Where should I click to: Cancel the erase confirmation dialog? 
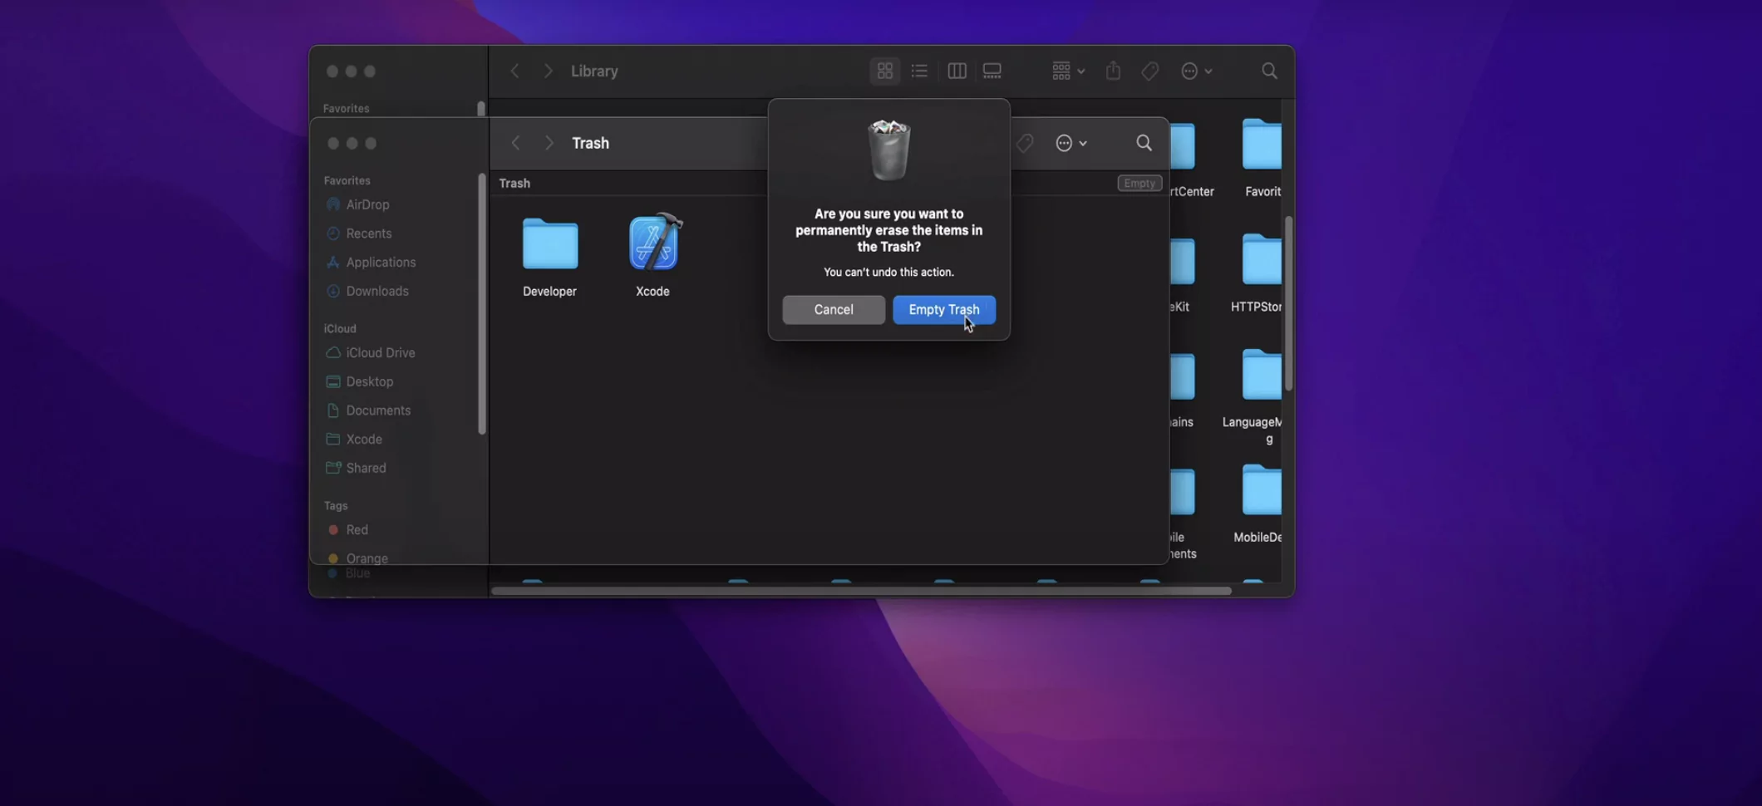(833, 309)
